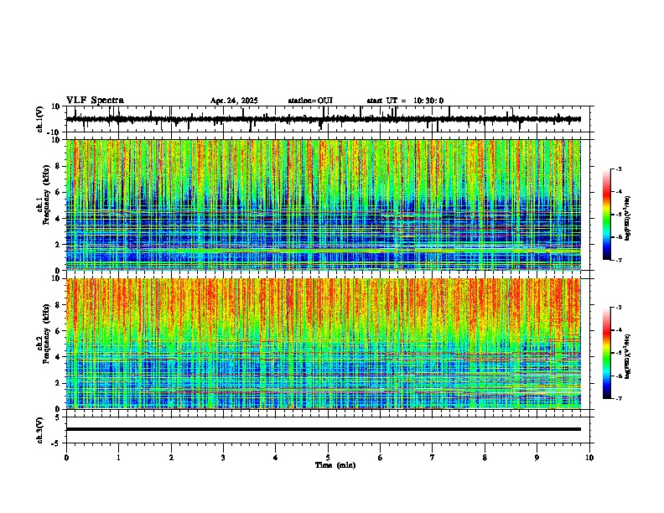
Task: Click inside the ch.2 frequency spectrogram panel
Action: 324,344
